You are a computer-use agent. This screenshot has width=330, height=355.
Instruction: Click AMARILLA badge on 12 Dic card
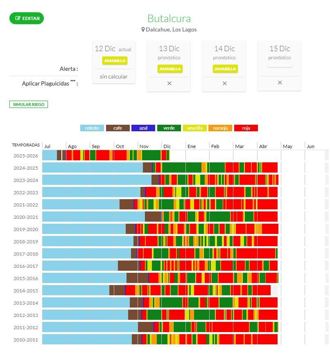[x=115, y=61]
